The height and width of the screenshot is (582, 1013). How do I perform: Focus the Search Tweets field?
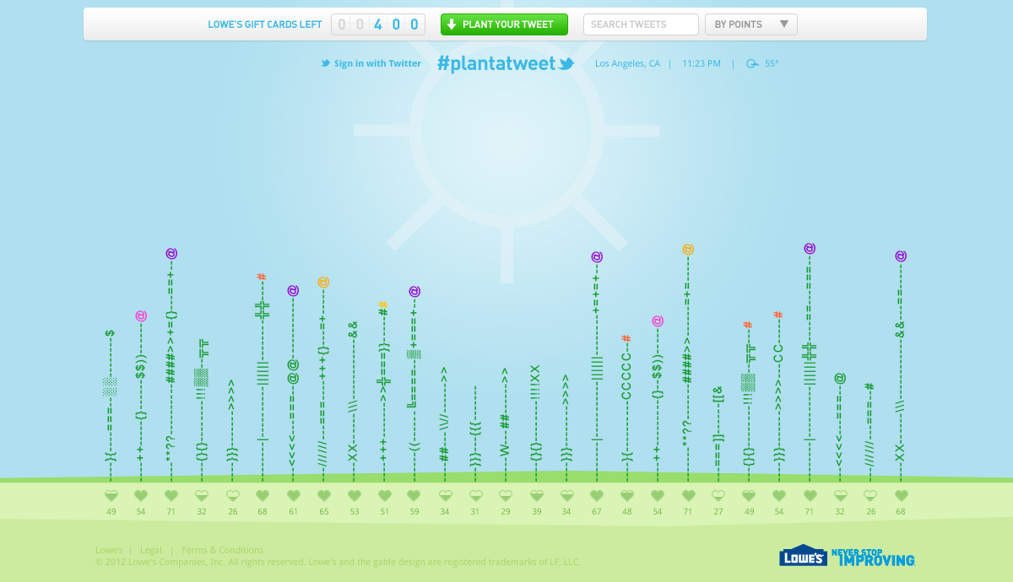(641, 24)
